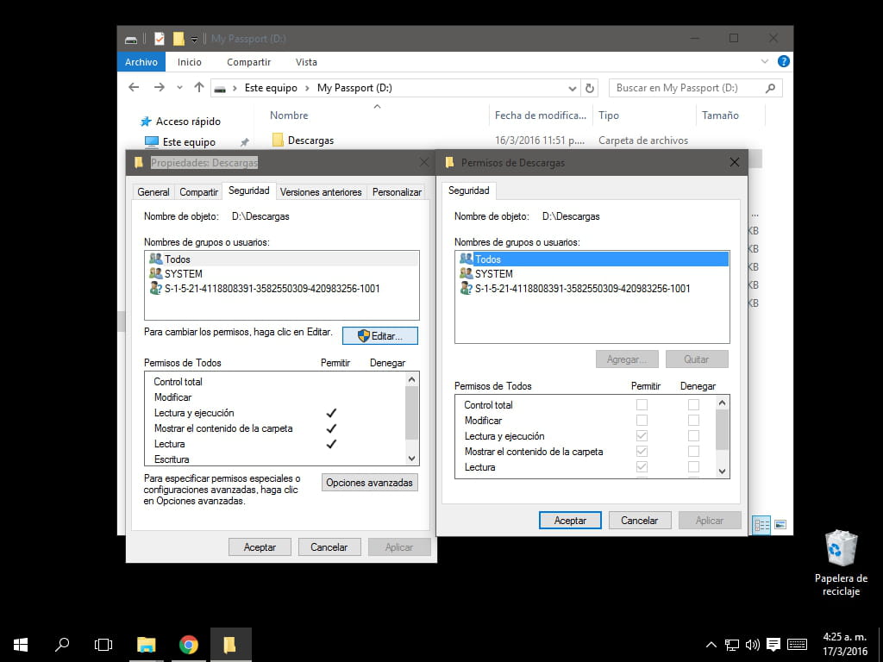Open the Vista ribbon tab
The height and width of the screenshot is (662, 883).
point(306,62)
